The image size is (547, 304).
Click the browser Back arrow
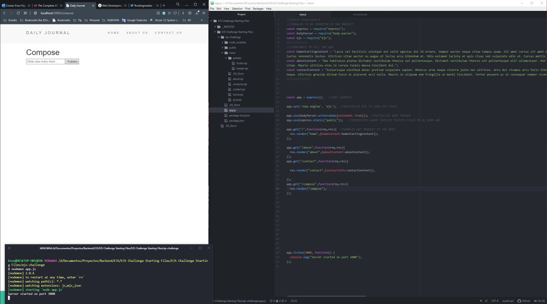tap(5, 13)
